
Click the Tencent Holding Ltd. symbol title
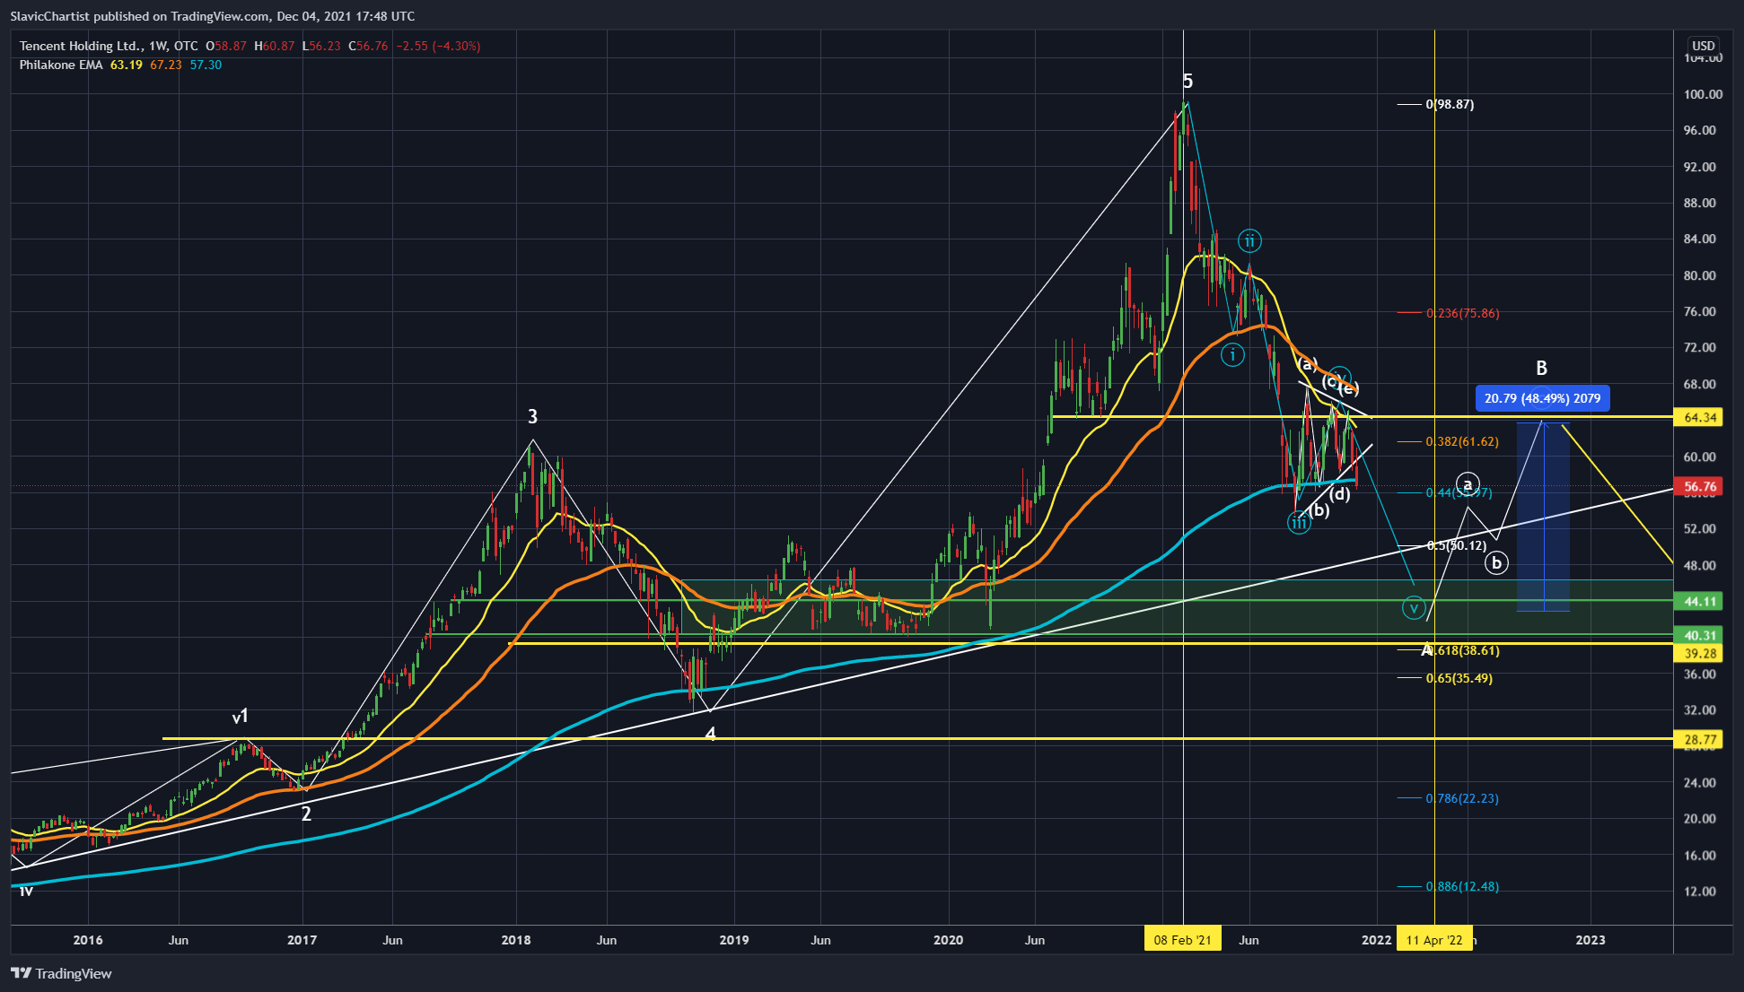(81, 46)
